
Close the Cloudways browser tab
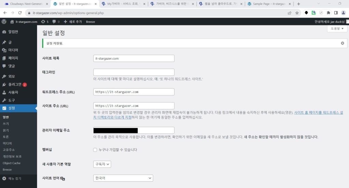[x=47, y=4]
